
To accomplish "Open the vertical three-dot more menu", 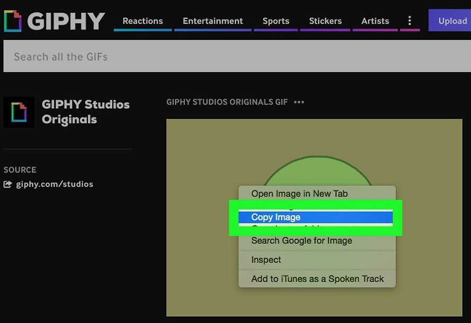I will pyautogui.click(x=410, y=21).
